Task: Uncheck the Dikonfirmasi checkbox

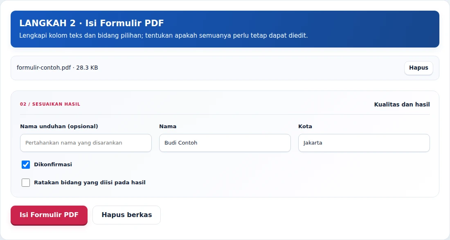Action: 26,165
